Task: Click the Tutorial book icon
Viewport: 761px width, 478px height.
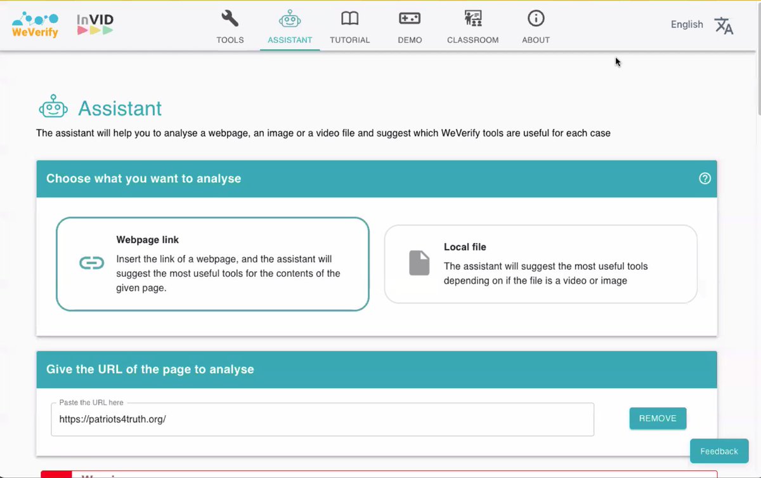Action: click(349, 18)
